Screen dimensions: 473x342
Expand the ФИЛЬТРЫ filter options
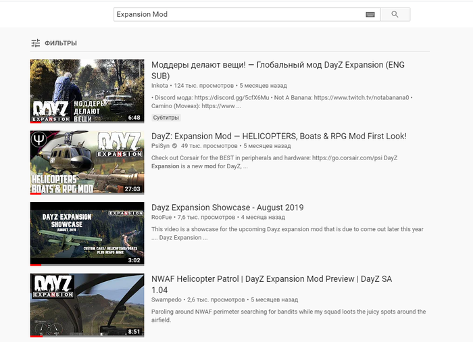click(x=60, y=43)
